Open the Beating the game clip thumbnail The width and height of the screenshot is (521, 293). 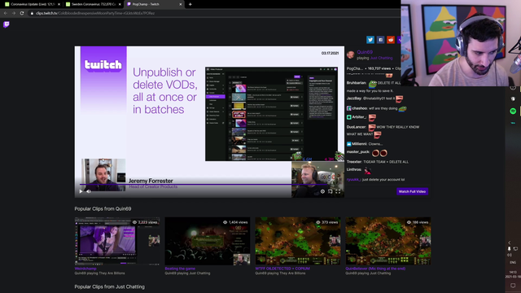click(208, 241)
